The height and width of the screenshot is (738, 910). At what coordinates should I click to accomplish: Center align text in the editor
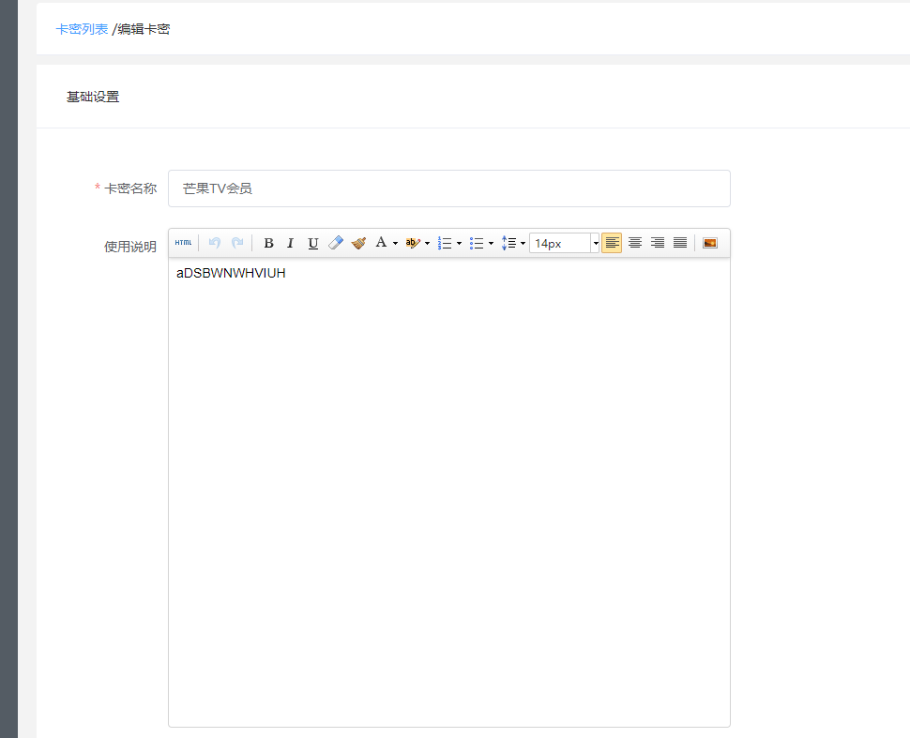click(x=635, y=243)
